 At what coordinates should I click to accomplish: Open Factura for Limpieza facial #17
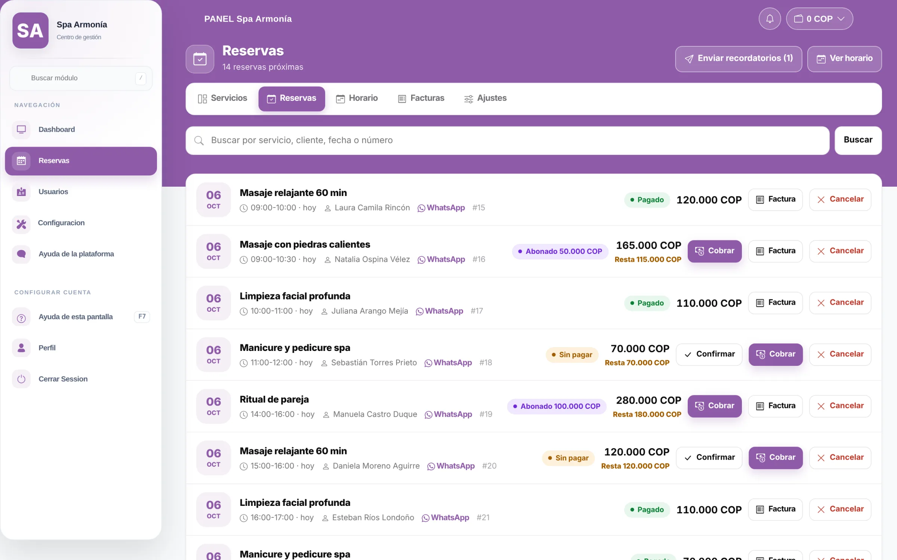click(x=775, y=303)
